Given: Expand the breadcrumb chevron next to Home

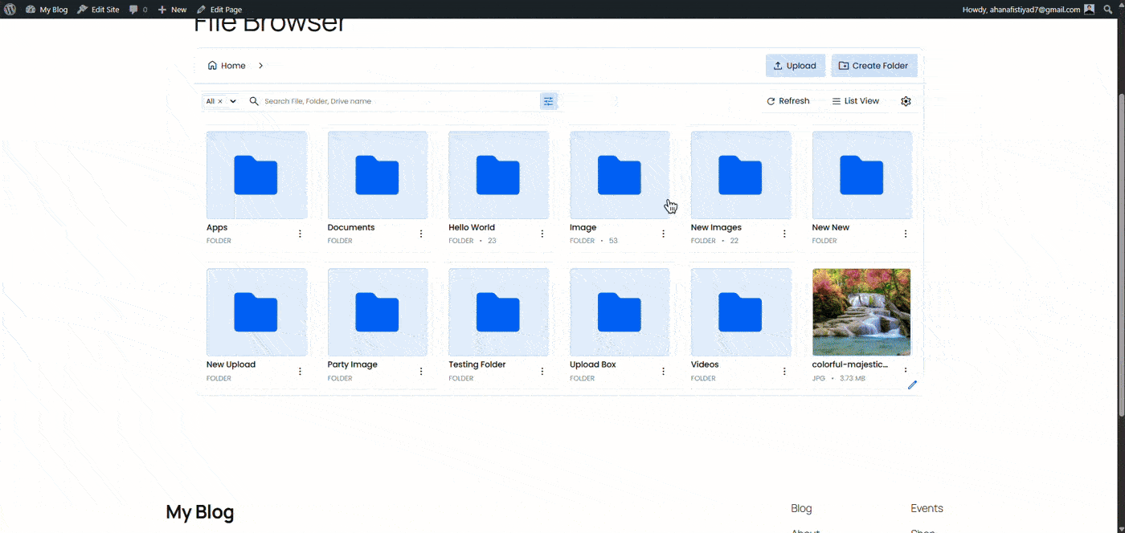Looking at the screenshot, I should pos(260,65).
